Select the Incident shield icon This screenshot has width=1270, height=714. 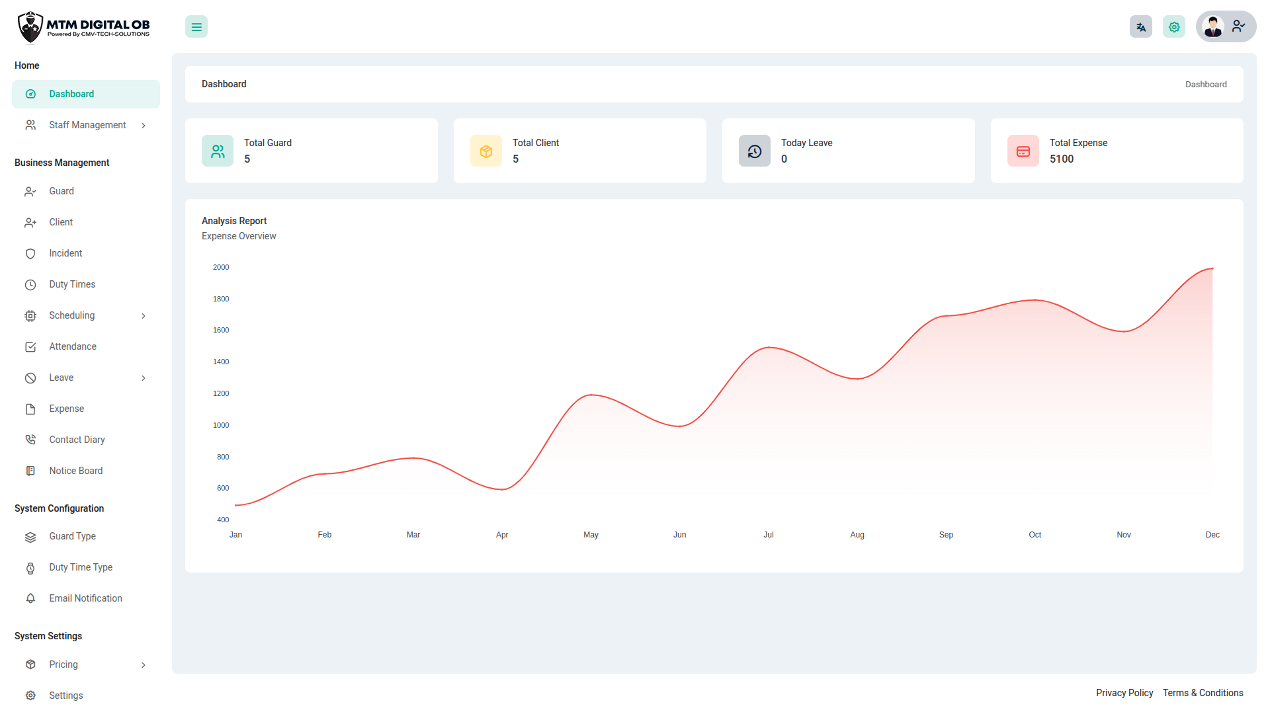(x=30, y=254)
